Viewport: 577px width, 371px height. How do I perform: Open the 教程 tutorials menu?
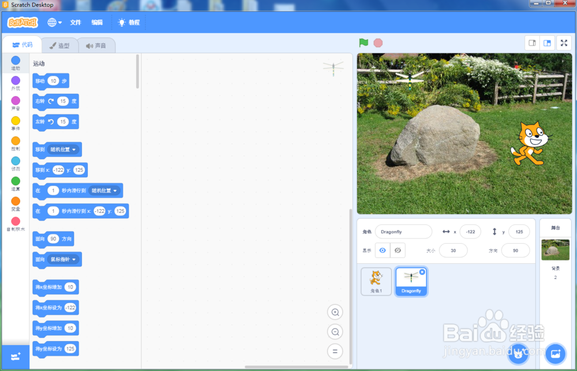click(x=129, y=22)
